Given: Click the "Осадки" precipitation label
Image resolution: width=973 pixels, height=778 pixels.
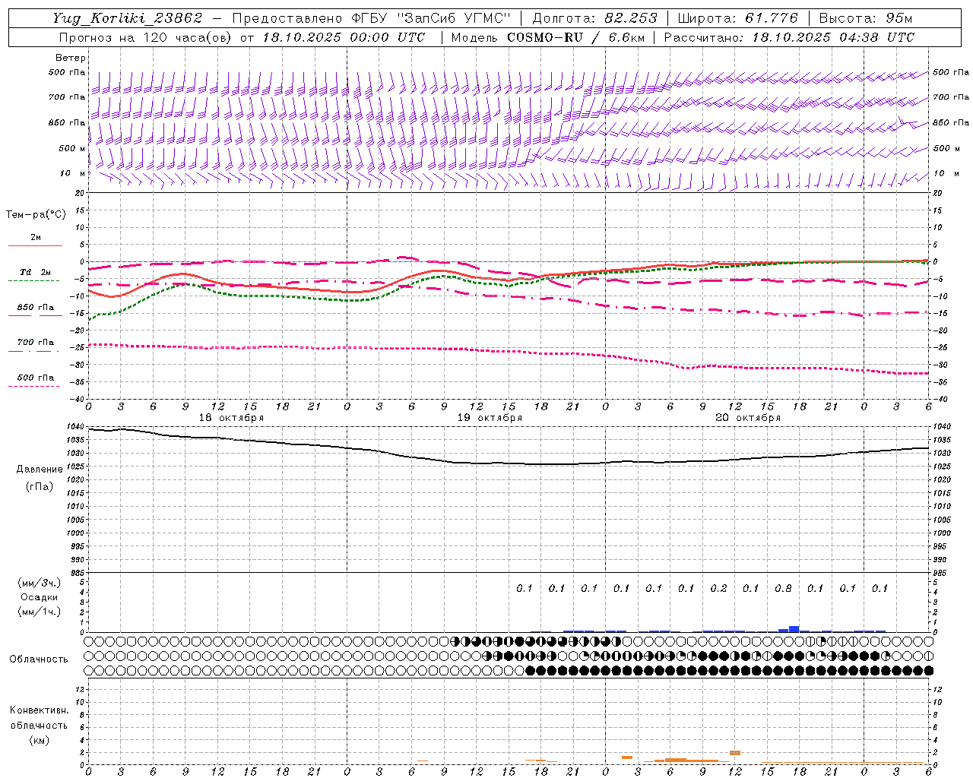Looking at the screenshot, I should pos(40,597).
